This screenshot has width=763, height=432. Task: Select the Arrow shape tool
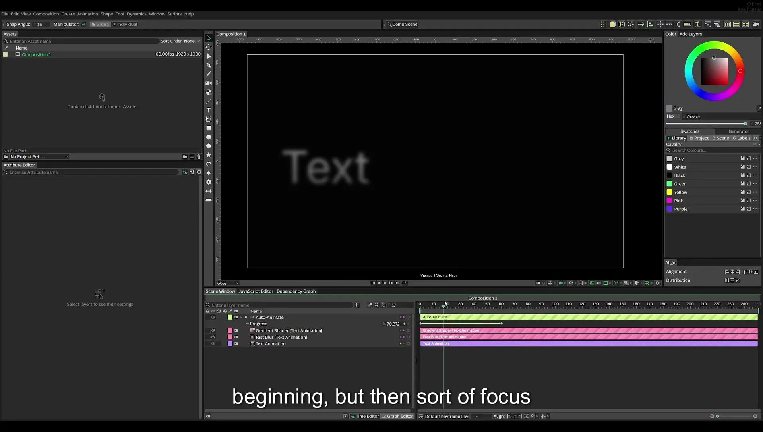pyautogui.click(x=209, y=191)
